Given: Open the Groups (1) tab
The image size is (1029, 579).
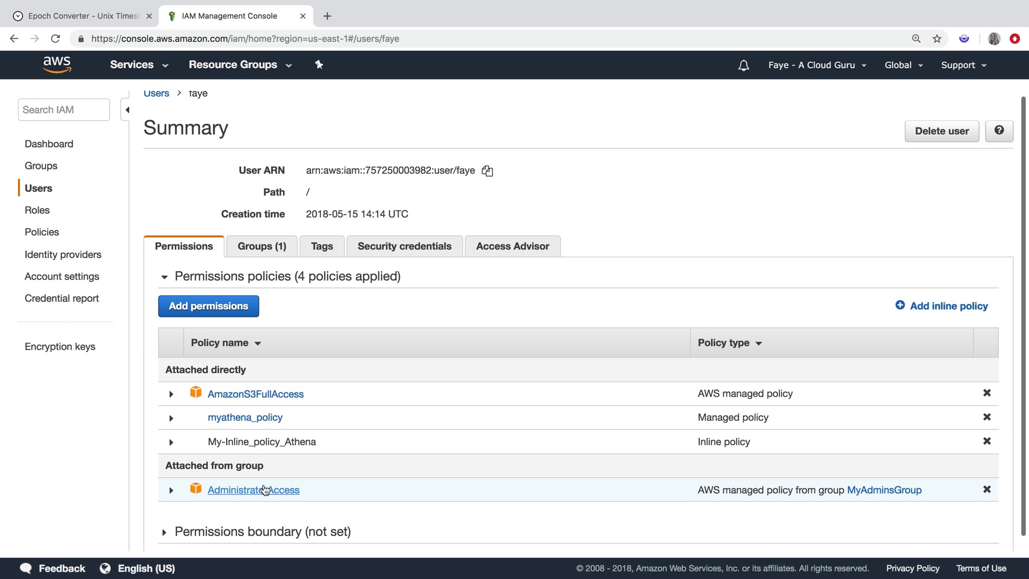Looking at the screenshot, I should (262, 246).
